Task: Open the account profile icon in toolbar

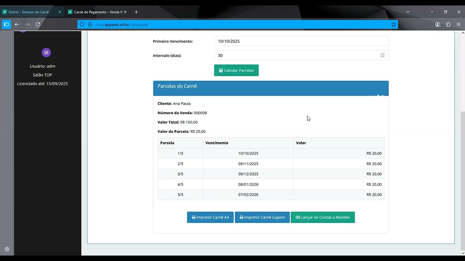Action: (438, 25)
